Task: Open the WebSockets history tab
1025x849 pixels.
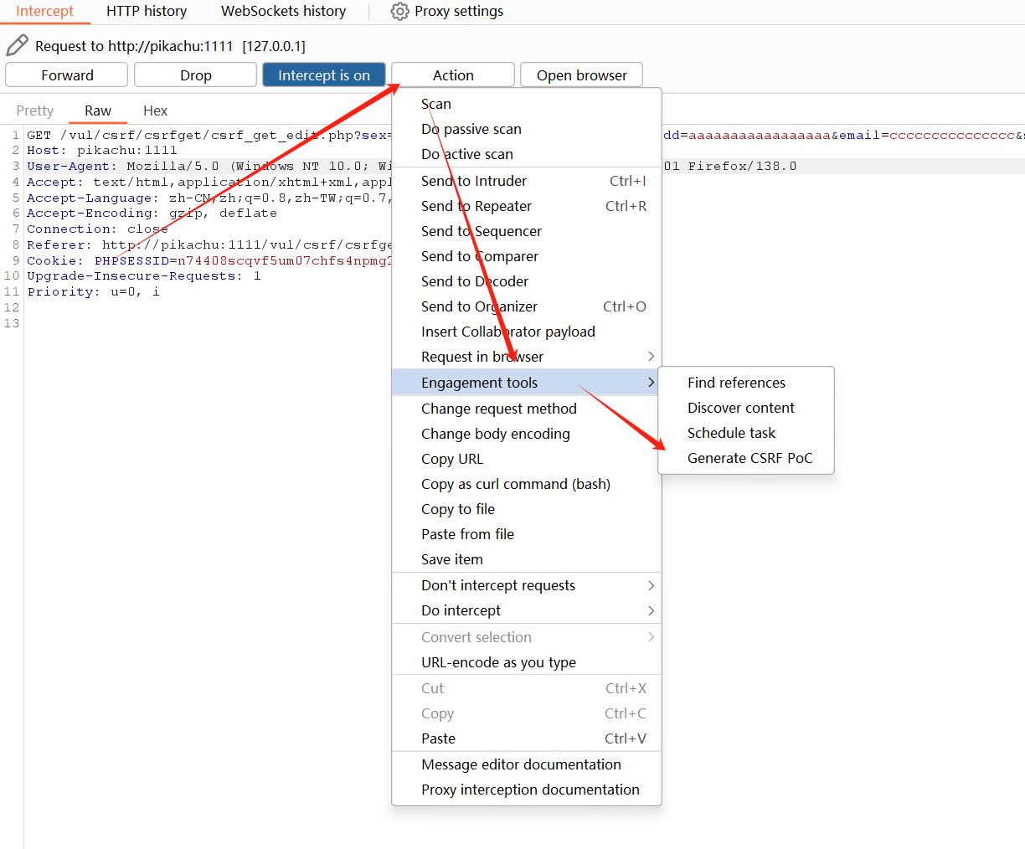Action: [283, 11]
